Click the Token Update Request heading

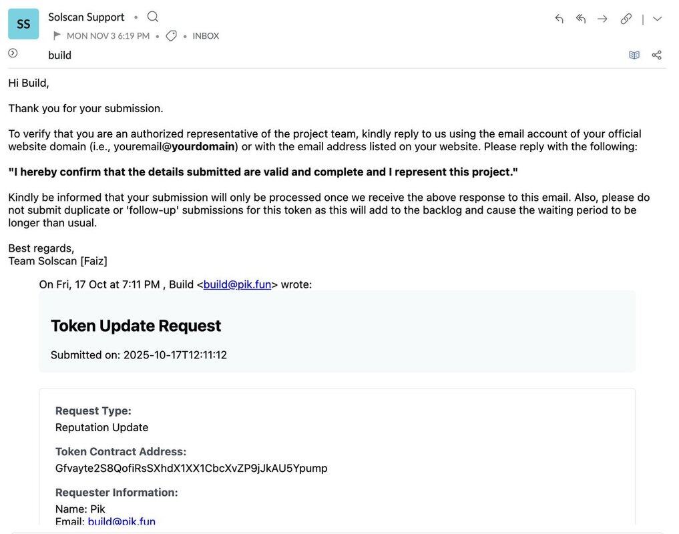pos(136,326)
